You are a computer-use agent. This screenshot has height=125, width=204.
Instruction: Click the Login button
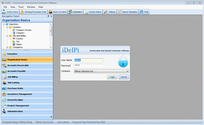pos(112,77)
